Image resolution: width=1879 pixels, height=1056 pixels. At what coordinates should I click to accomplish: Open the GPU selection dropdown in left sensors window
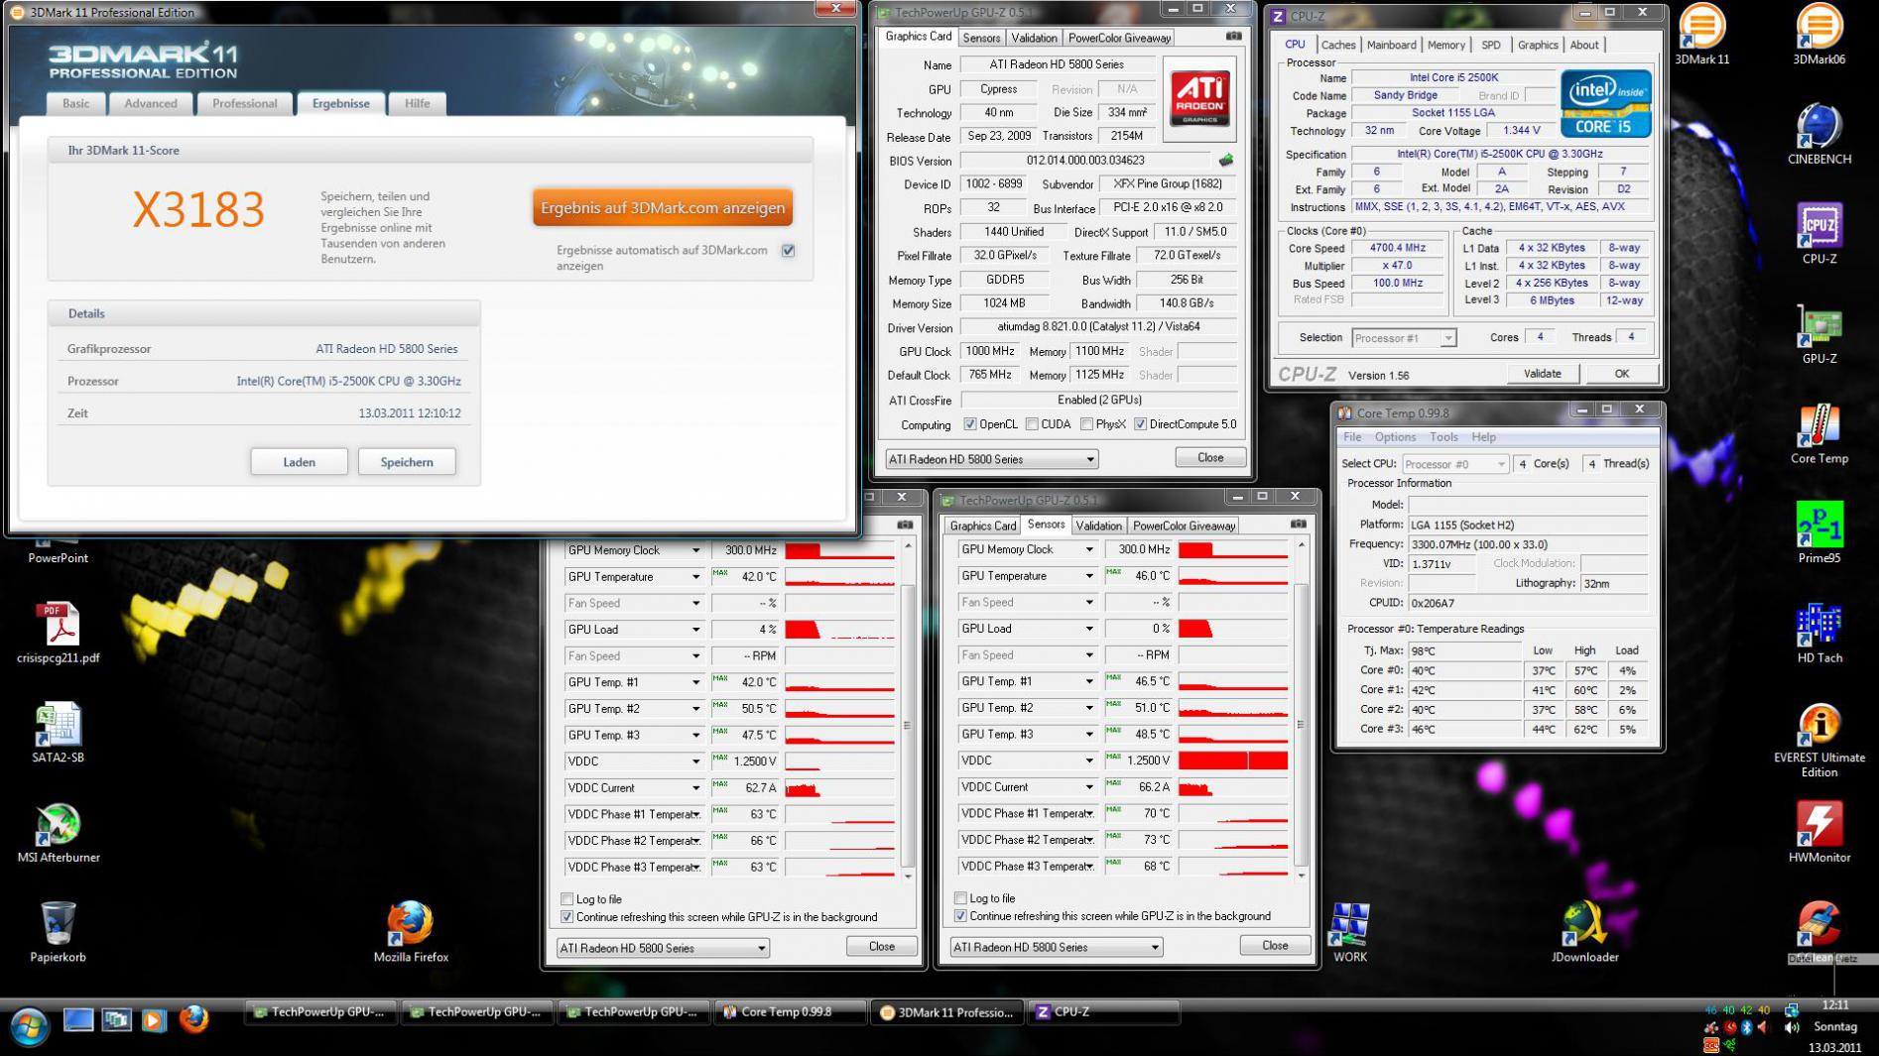click(x=663, y=948)
